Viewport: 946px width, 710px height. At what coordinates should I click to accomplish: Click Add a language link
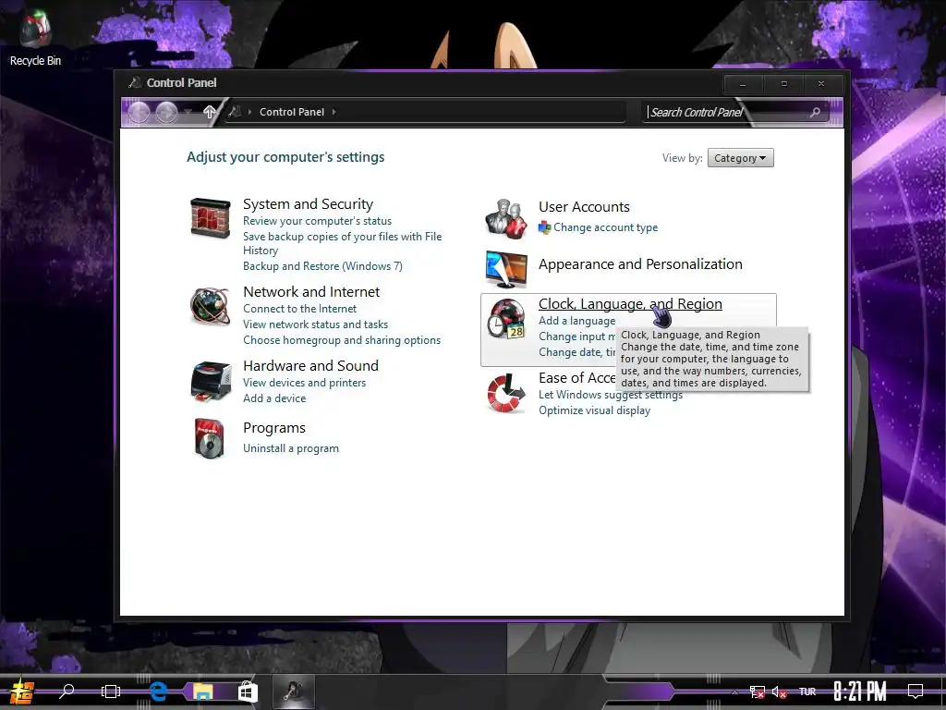pyautogui.click(x=576, y=321)
